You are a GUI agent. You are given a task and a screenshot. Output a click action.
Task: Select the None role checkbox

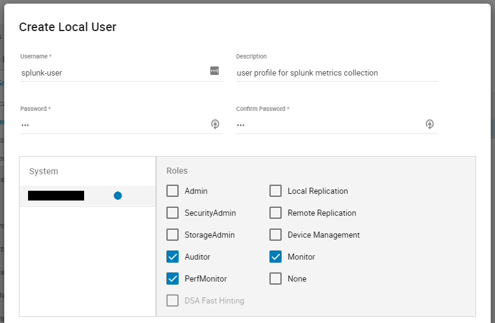pyautogui.click(x=276, y=279)
